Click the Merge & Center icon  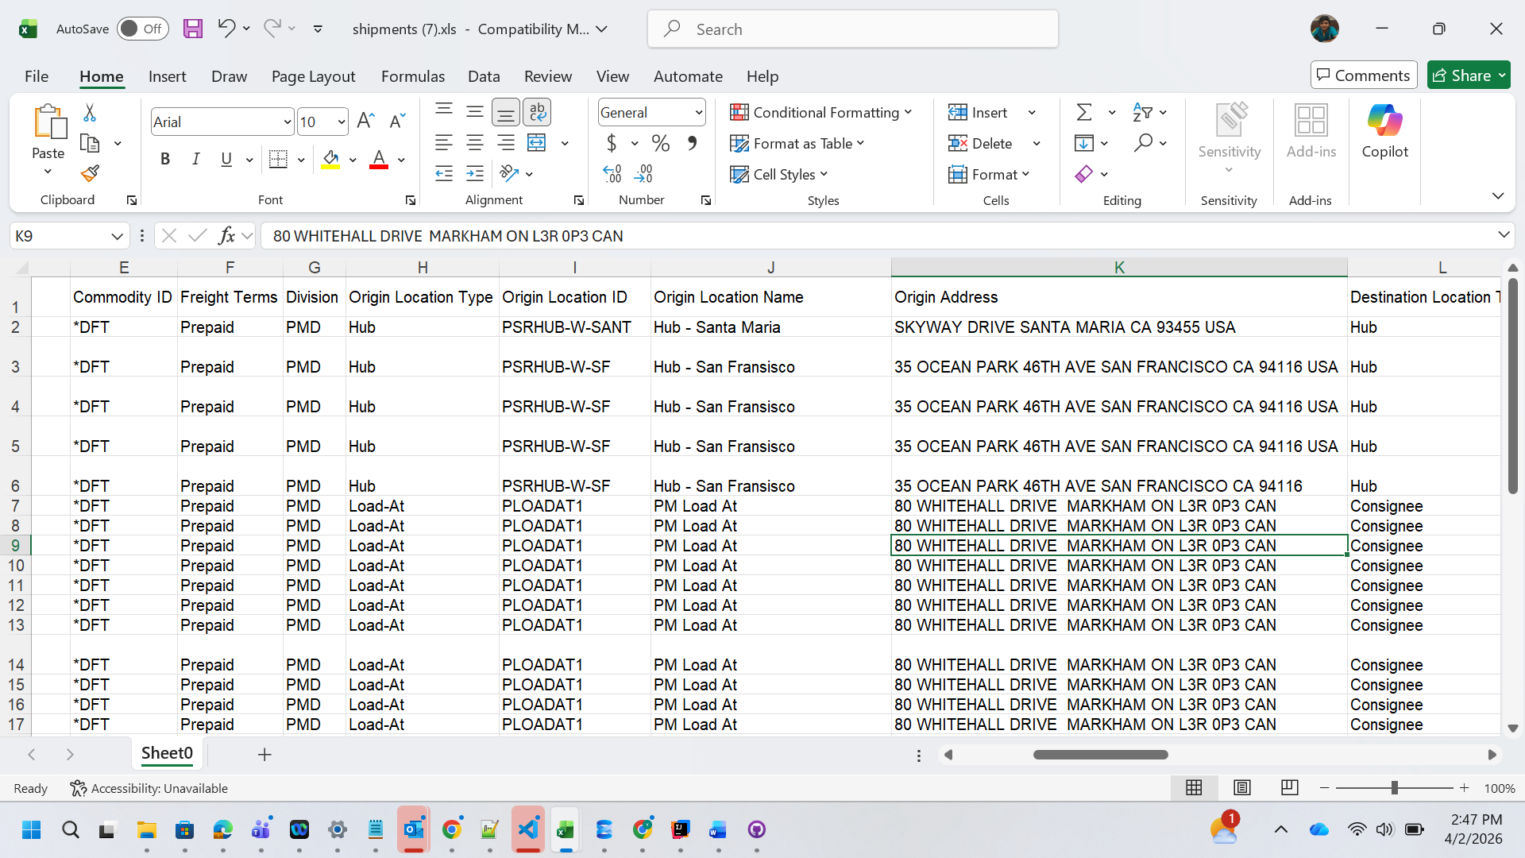[x=537, y=143]
